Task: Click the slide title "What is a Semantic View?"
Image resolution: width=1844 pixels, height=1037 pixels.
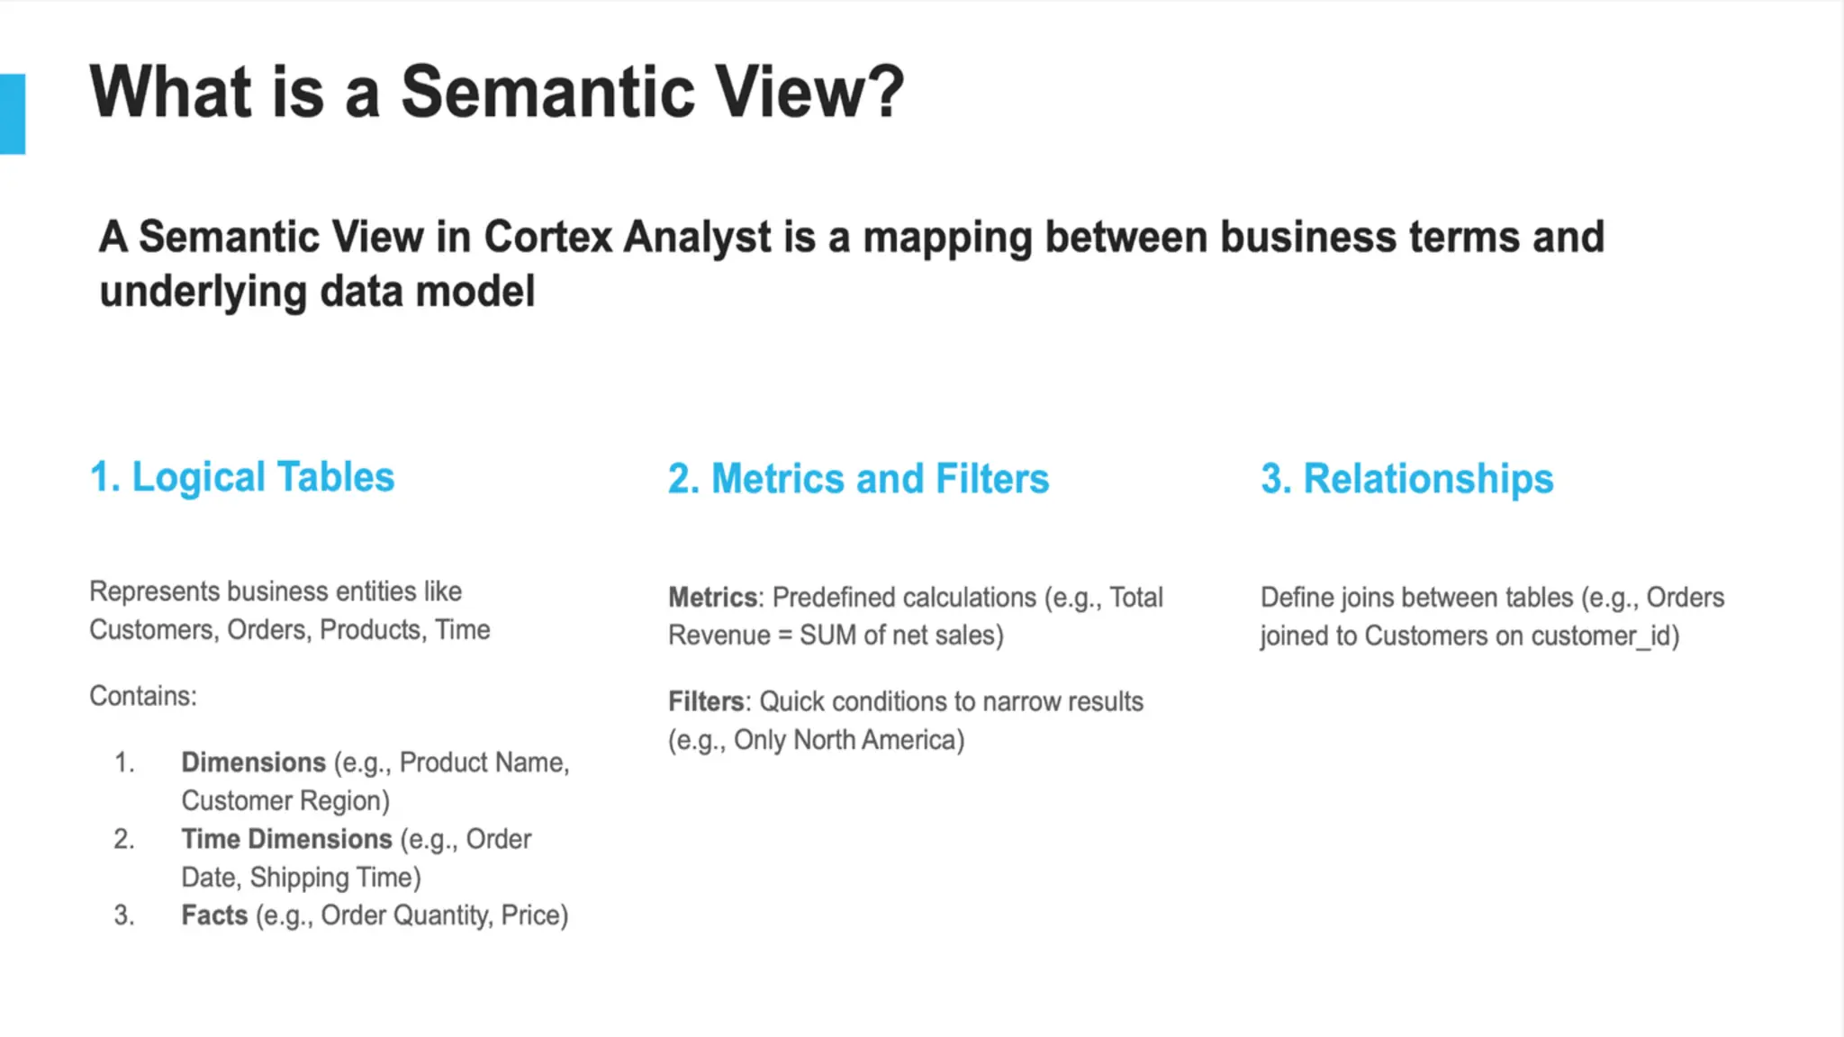Action: [x=496, y=92]
